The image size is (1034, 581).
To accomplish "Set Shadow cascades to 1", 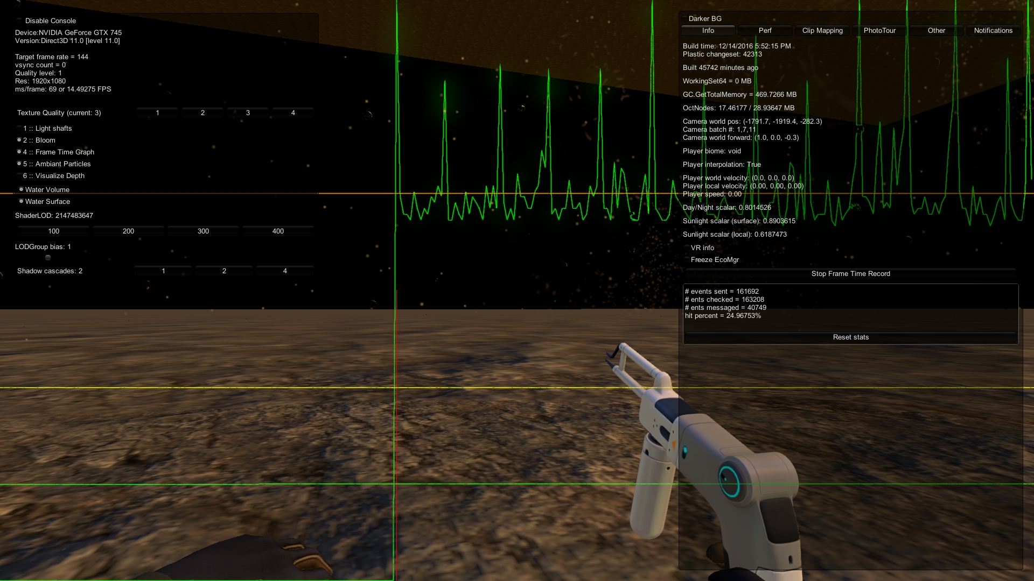I will click(163, 271).
